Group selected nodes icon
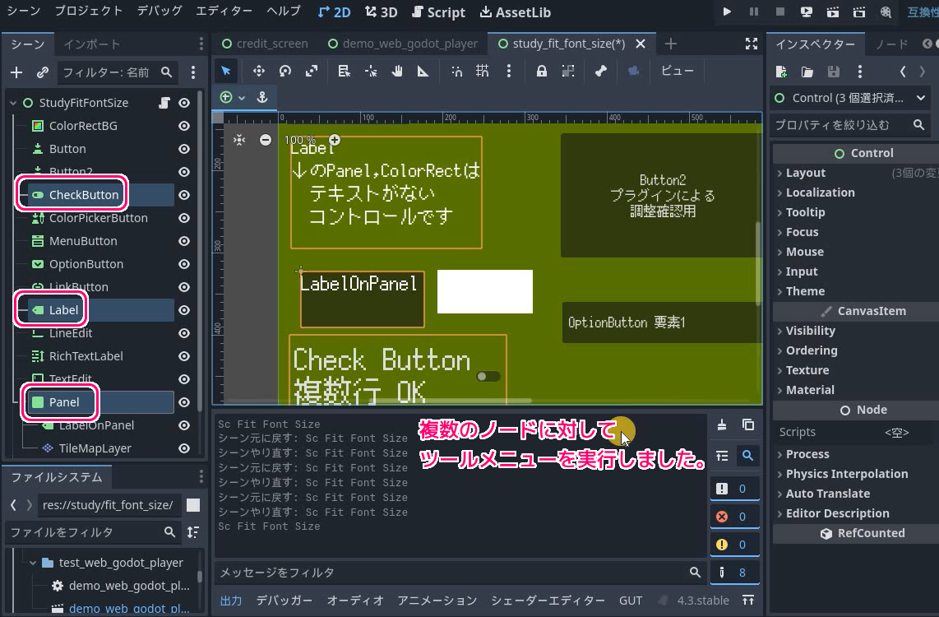939x617 pixels. tap(568, 72)
